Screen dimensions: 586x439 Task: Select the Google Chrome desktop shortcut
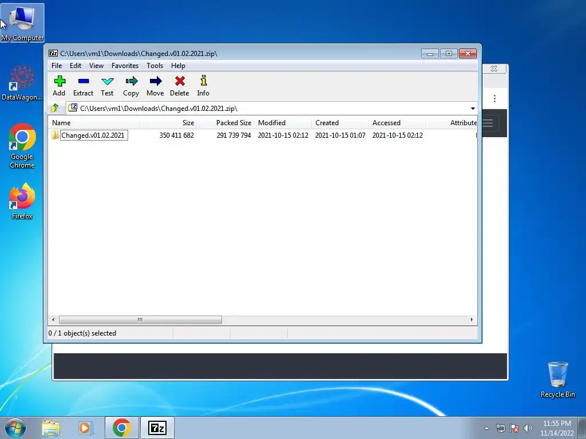click(22, 146)
